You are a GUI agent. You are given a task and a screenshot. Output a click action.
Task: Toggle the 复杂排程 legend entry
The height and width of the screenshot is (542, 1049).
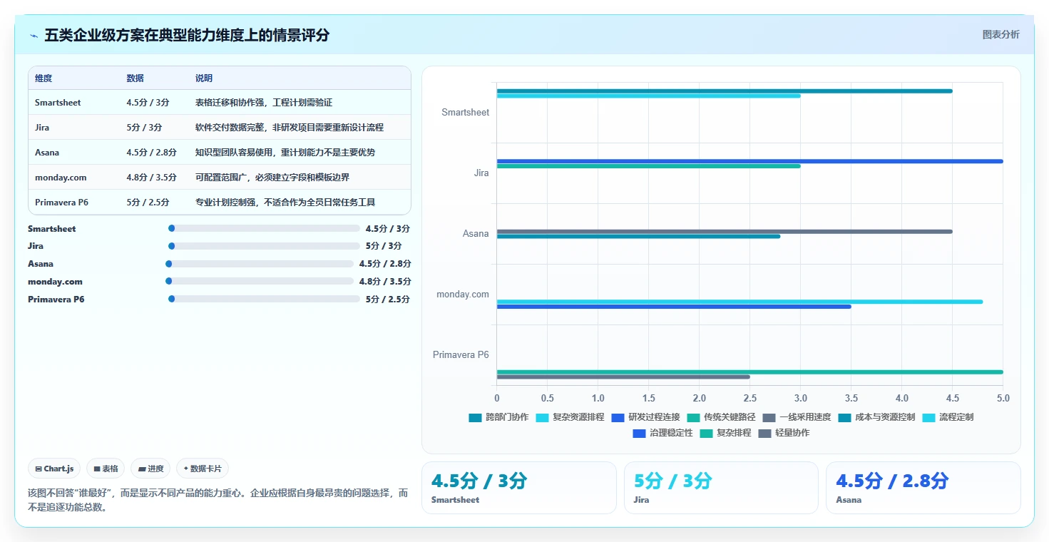[725, 433]
